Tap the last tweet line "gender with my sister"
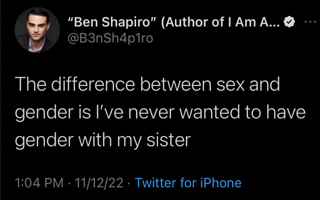This screenshot has width=320, height=200. pyautogui.click(x=103, y=140)
